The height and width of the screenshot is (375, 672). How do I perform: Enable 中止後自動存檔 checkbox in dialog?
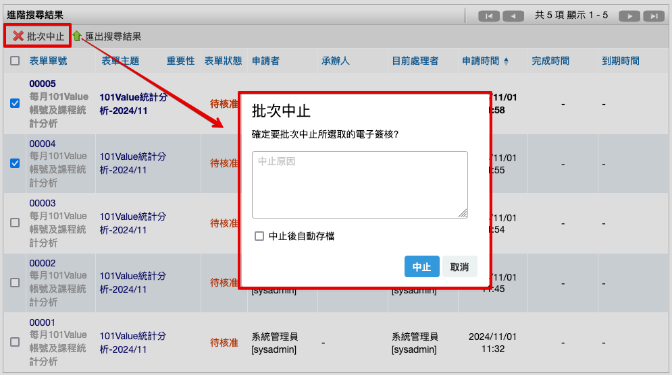click(259, 236)
